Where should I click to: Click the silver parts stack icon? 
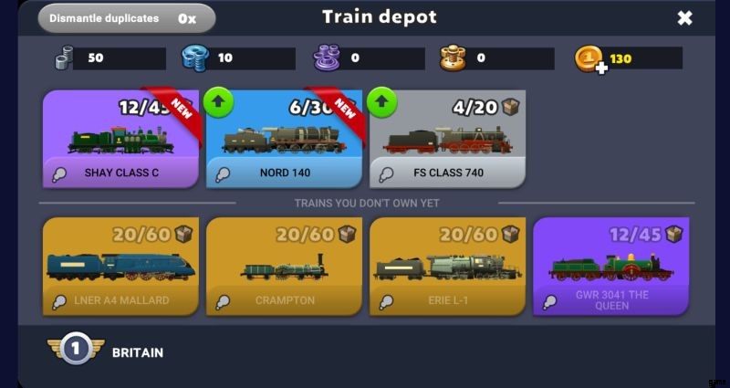click(64, 58)
